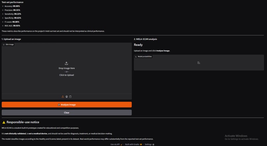Click the 'These metrics describe performance' note
This screenshot has width=267, height=146.
click(53, 31)
